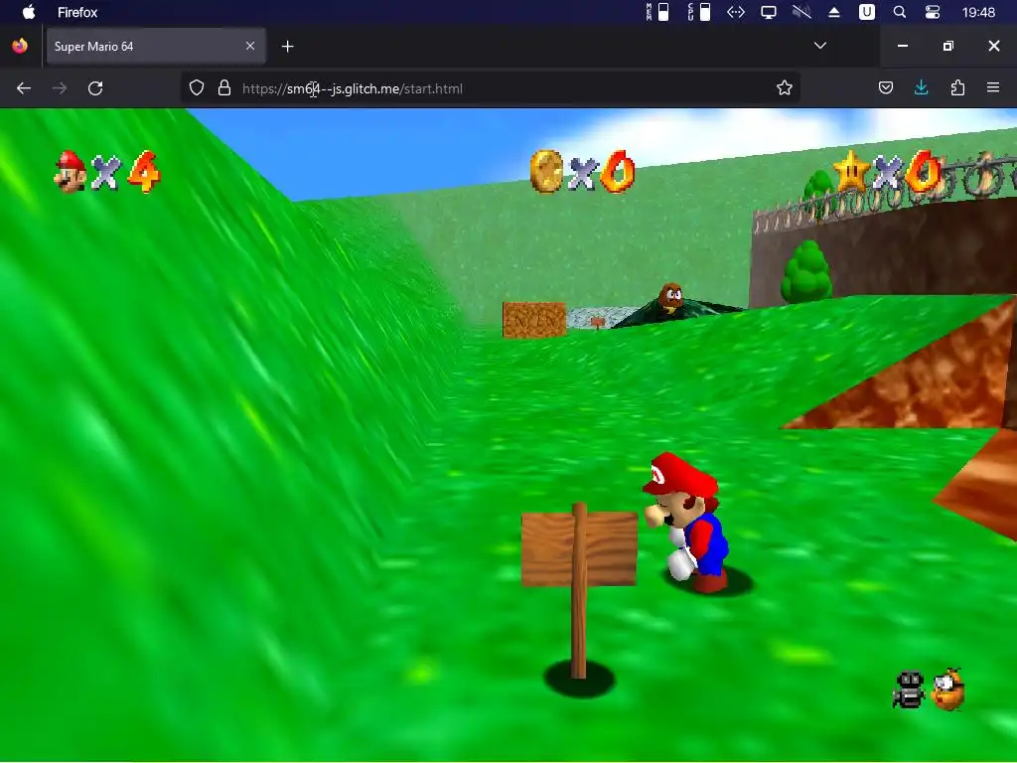Click the memory monitor icon in menu bar

pos(657,12)
